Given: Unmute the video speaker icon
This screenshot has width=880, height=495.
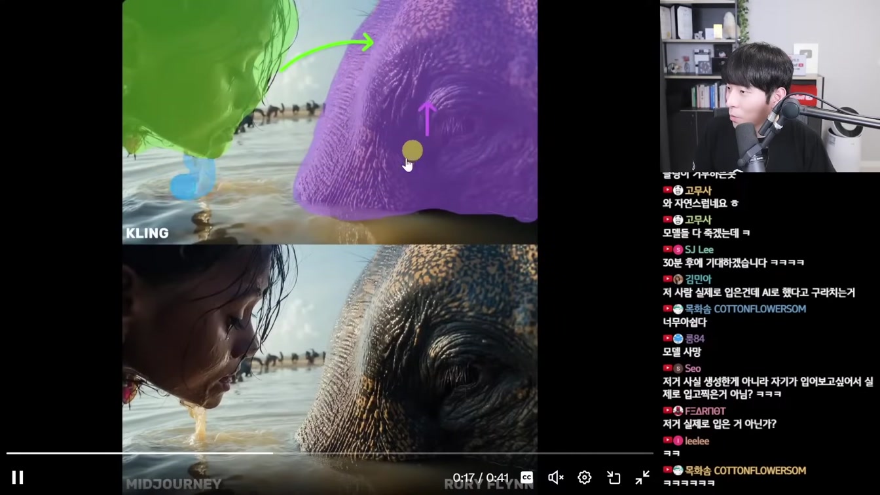Looking at the screenshot, I should click(x=555, y=477).
